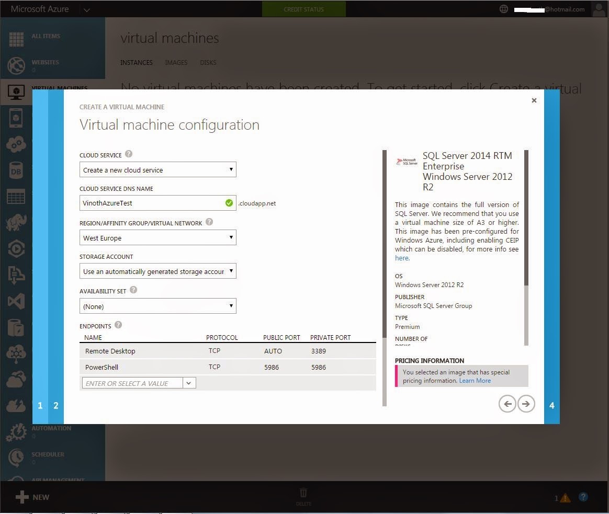Open the Storage table grid icon

tap(16, 197)
